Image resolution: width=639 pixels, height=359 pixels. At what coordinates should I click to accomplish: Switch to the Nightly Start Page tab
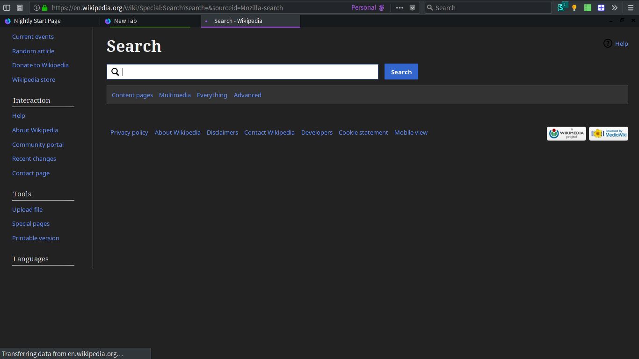pyautogui.click(x=37, y=21)
